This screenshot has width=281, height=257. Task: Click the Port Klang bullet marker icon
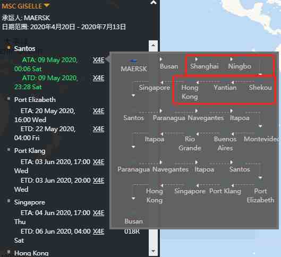click(8, 150)
